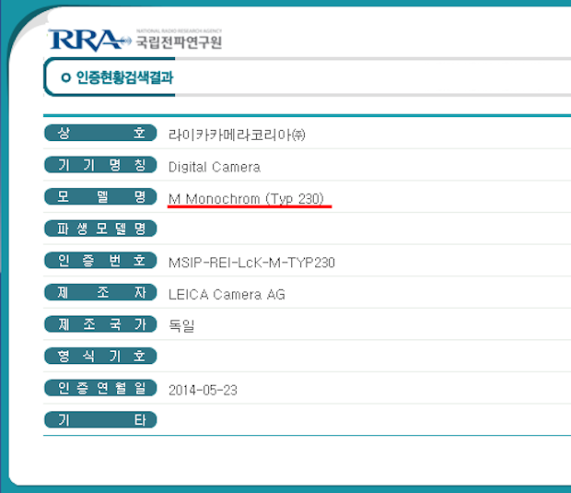Click the 국립전파연구원 agency name text
Viewport: 571px width, 493px height.
179,41
